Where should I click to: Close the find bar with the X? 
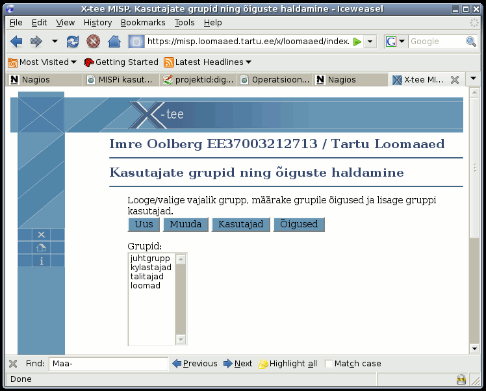tap(13, 364)
